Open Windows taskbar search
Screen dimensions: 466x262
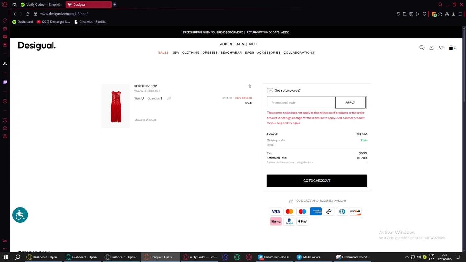(x=17, y=257)
